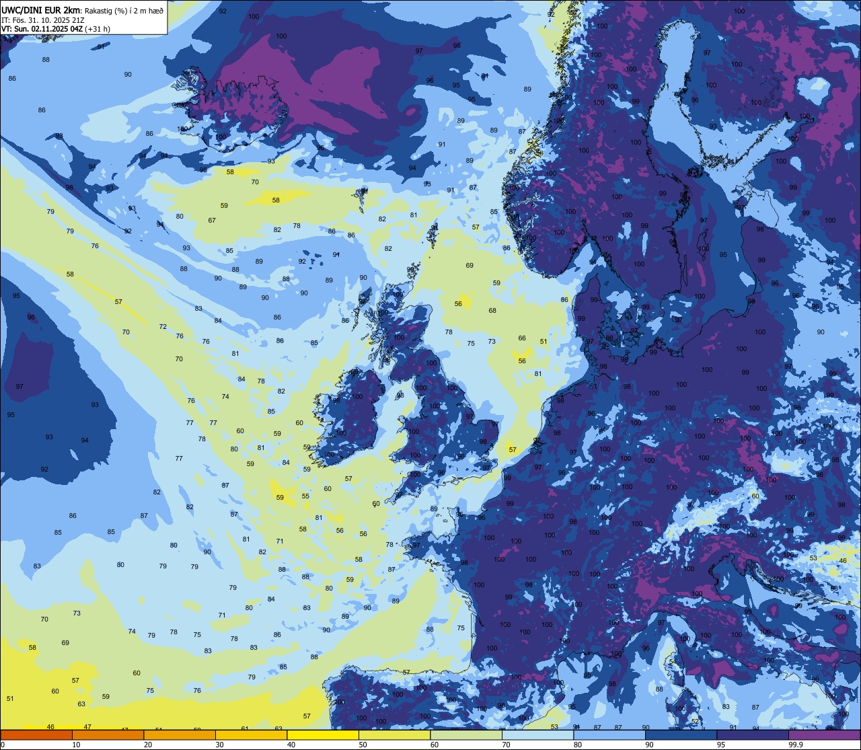The width and height of the screenshot is (861, 750).
Task: Click the 72 humidity value in the Atlantic
Action: 163,327
